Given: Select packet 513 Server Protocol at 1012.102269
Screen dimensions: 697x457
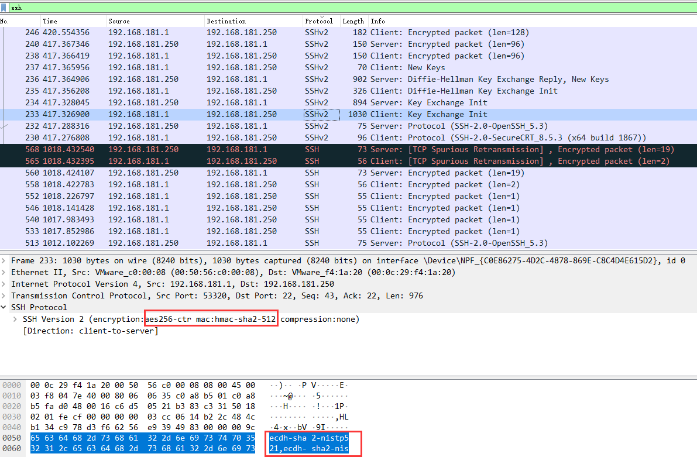Looking at the screenshot, I should point(349,243).
